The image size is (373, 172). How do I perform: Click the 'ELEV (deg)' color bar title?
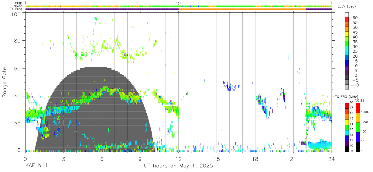(347, 6)
